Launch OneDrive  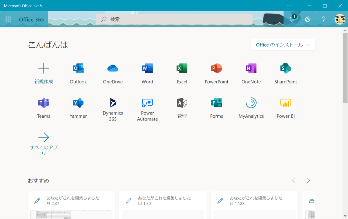click(113, 74)
